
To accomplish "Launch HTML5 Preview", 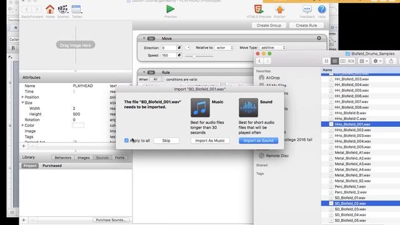I will (x=259, y=9).
